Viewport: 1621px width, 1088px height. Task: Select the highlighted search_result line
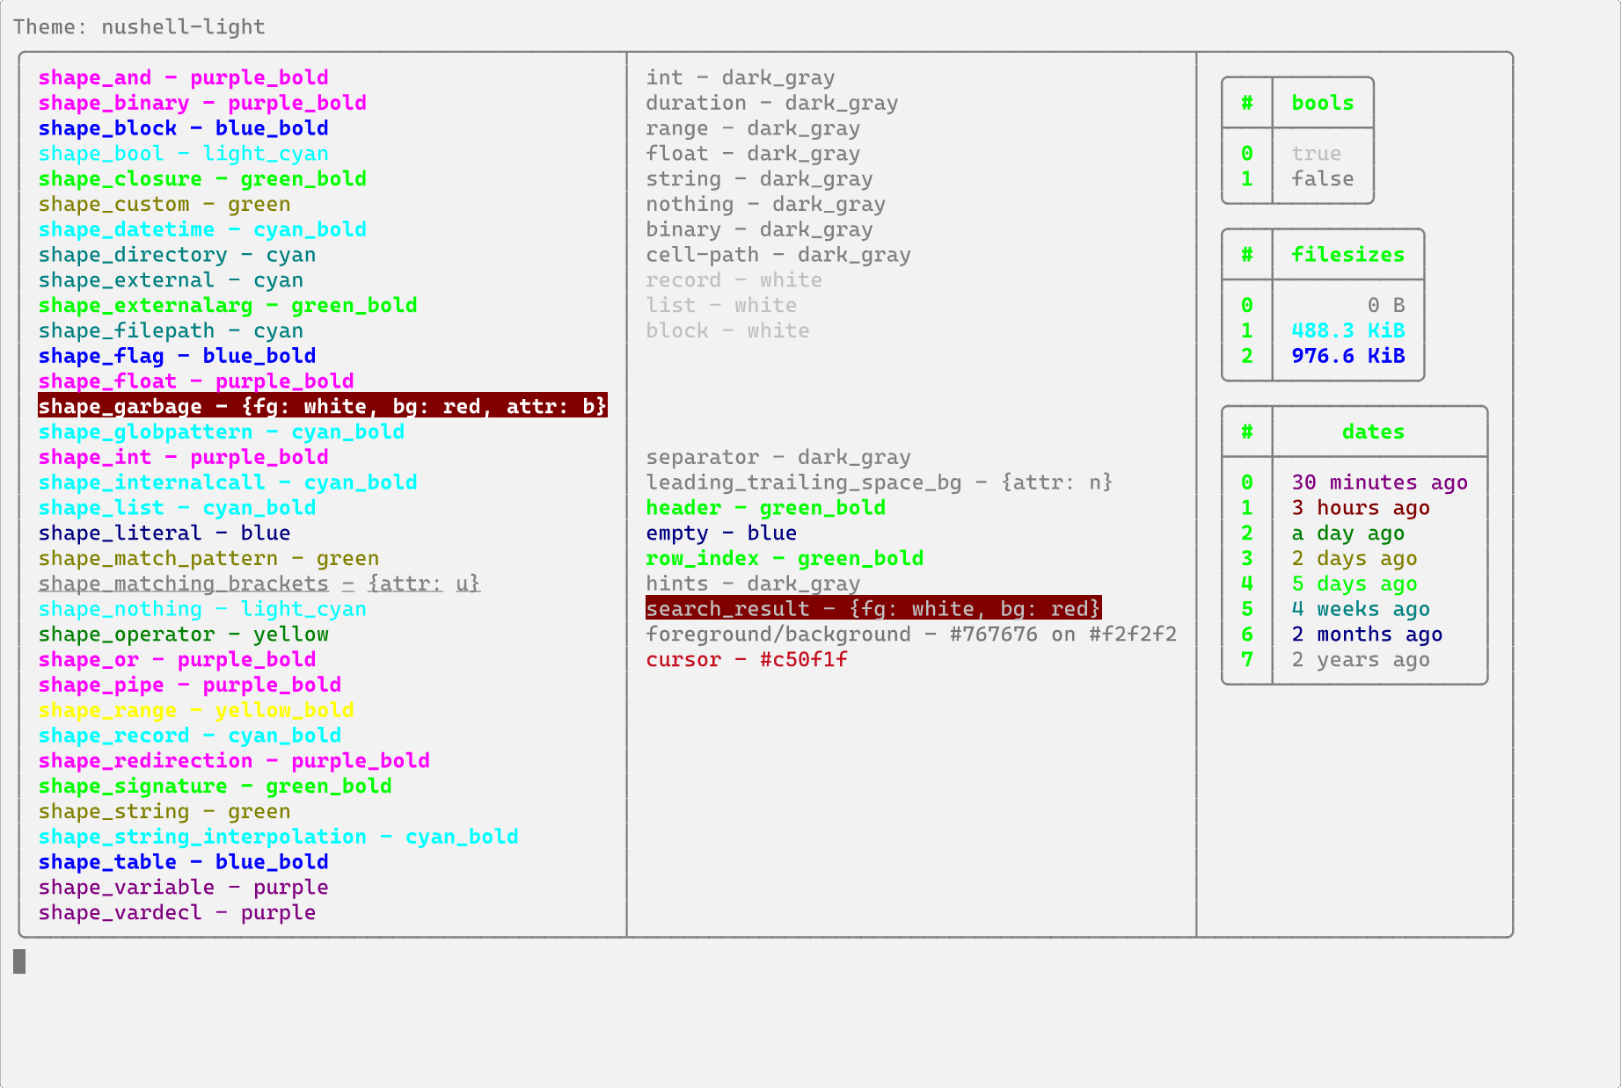click(x=873, y=608)
